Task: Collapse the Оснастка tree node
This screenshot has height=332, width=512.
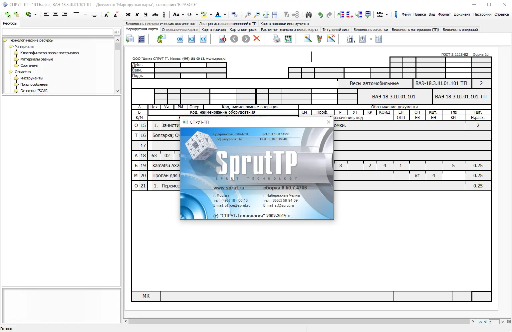Action: (10, 72)
